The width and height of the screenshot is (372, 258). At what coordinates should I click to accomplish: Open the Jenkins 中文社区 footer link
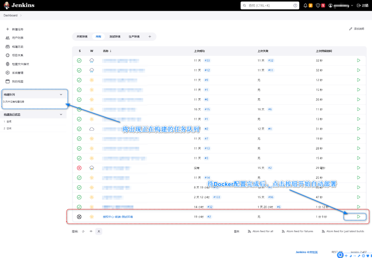307,252
